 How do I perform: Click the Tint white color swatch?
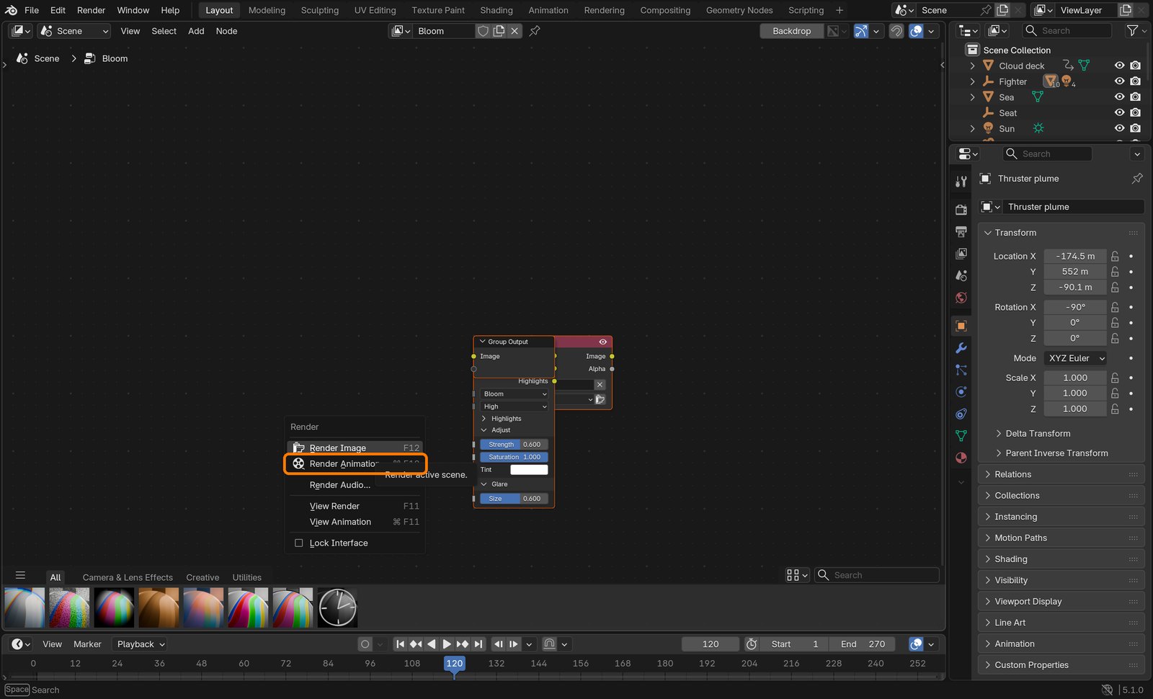point(529,470)
